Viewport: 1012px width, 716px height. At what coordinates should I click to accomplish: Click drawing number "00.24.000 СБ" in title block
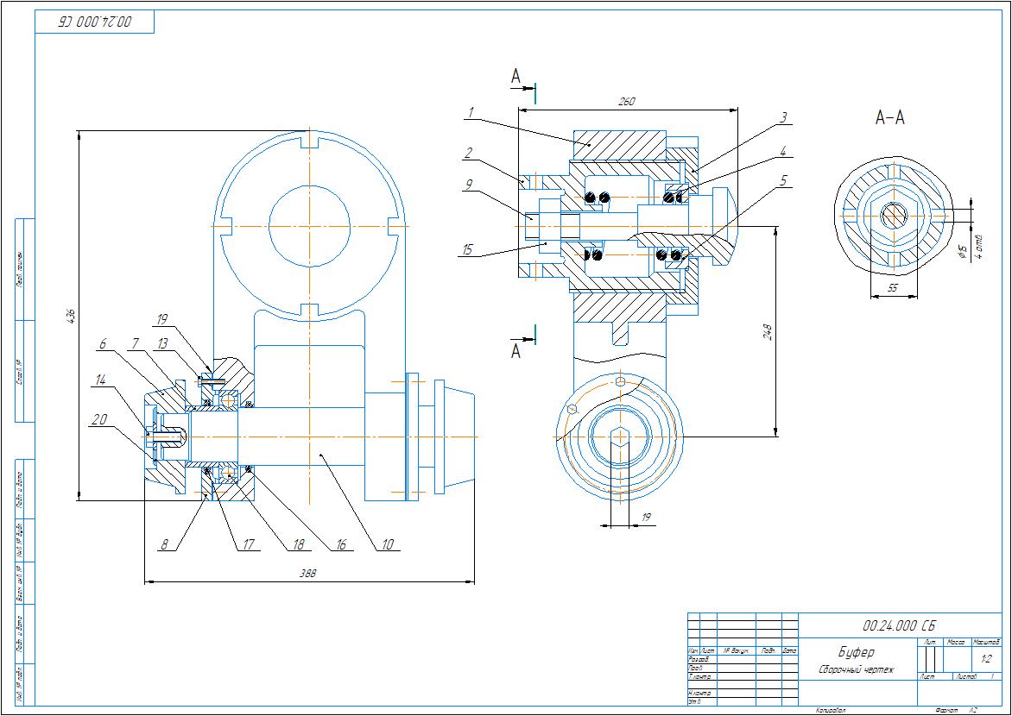coord(899,625)
